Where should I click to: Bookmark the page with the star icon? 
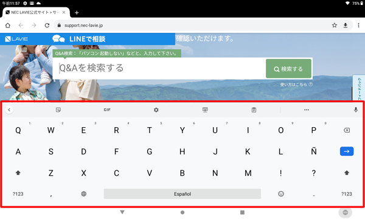click(x=334, y=25)
